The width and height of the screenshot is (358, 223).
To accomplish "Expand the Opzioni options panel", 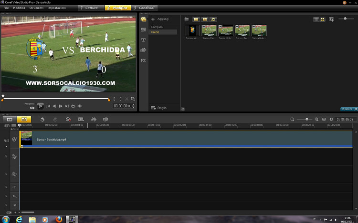I will (349, 109).
